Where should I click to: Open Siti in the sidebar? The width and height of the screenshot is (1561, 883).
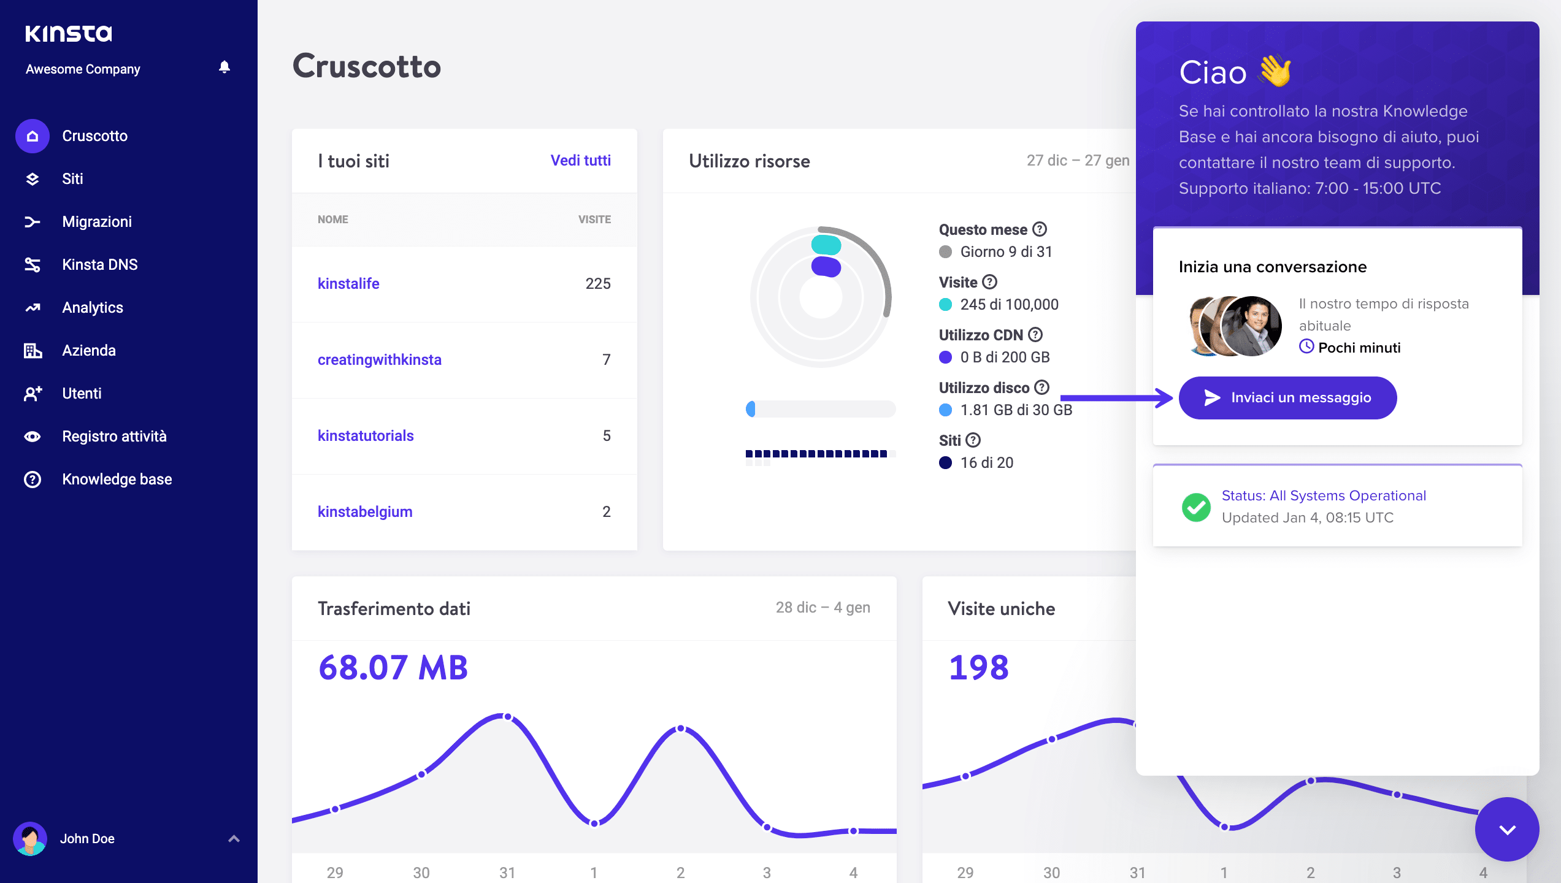pos(72,179)
